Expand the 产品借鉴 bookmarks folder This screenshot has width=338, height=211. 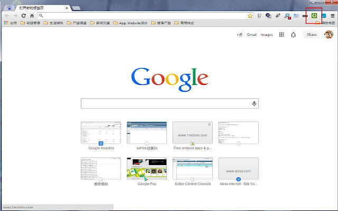[x=77, y=23]
